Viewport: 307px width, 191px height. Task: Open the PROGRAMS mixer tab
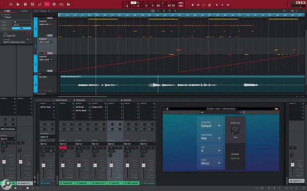click(x=79, y=100)
